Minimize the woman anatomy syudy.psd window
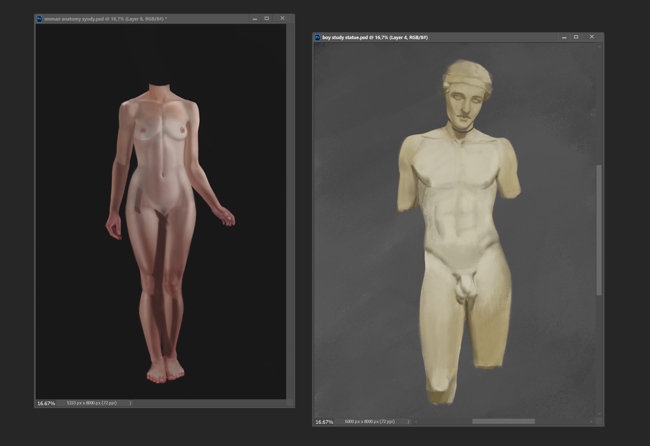 [255, 19]
